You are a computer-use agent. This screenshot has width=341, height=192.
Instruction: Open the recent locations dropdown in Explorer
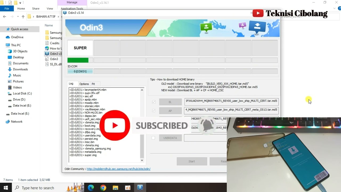pos(18,17)
